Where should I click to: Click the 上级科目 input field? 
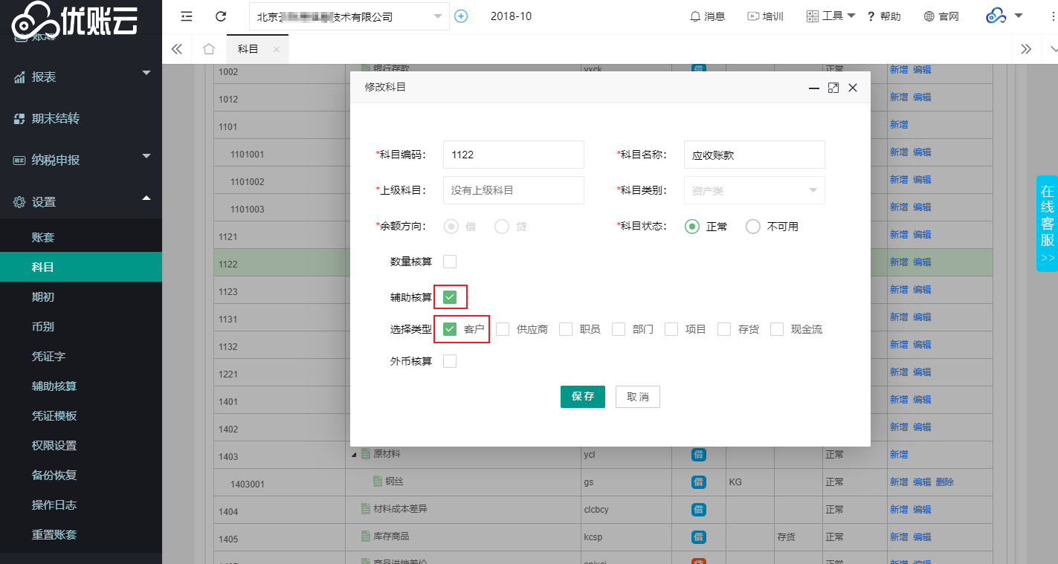pos(513,190)
